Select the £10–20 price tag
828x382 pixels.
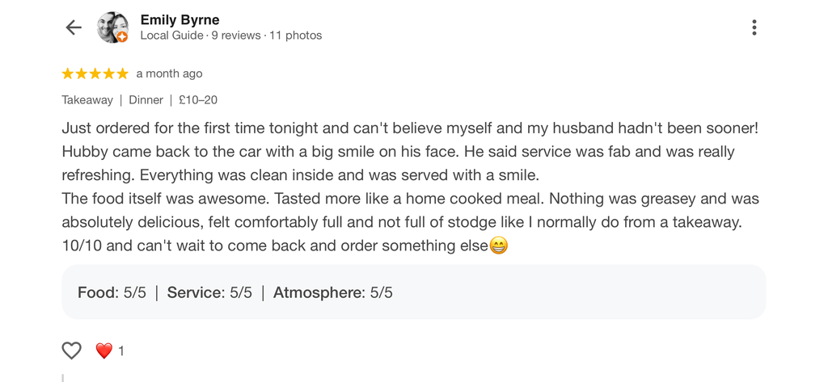click(198, 99)
